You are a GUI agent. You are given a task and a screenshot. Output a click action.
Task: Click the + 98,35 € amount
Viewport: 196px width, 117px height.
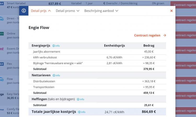tap(149, 63)
